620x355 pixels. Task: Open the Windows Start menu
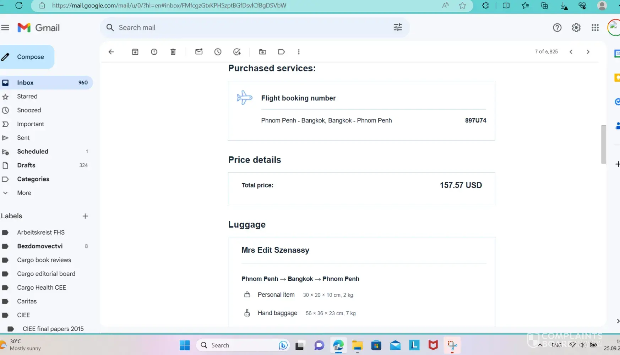[x=185, y=345]
